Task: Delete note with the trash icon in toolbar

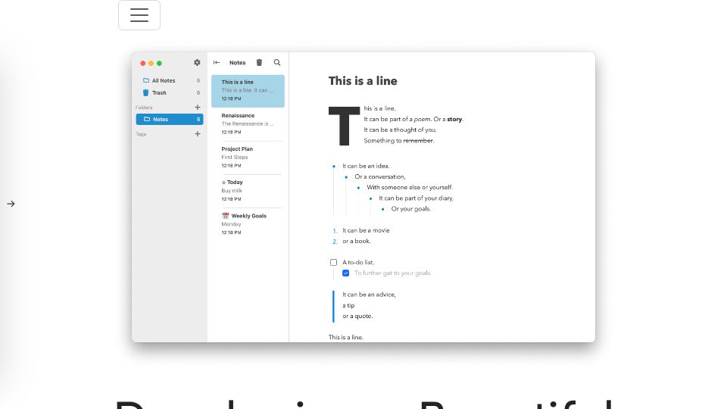Action: point(259,63)
